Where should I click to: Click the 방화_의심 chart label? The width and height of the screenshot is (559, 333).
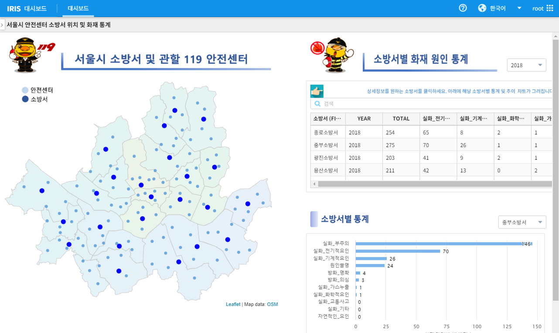point(338,279)
